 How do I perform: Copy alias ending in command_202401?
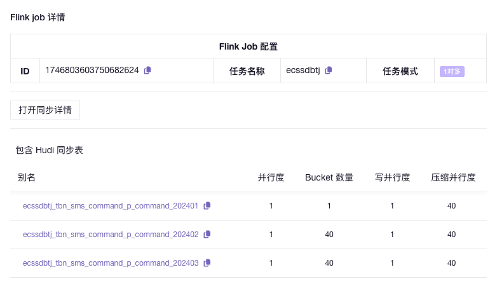(207, 206)
